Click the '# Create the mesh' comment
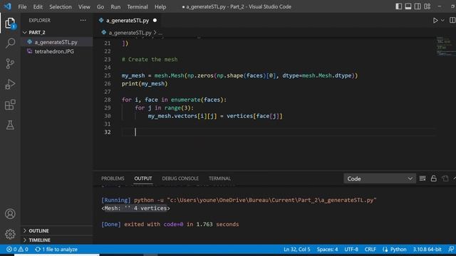 (x=150, y=59)
